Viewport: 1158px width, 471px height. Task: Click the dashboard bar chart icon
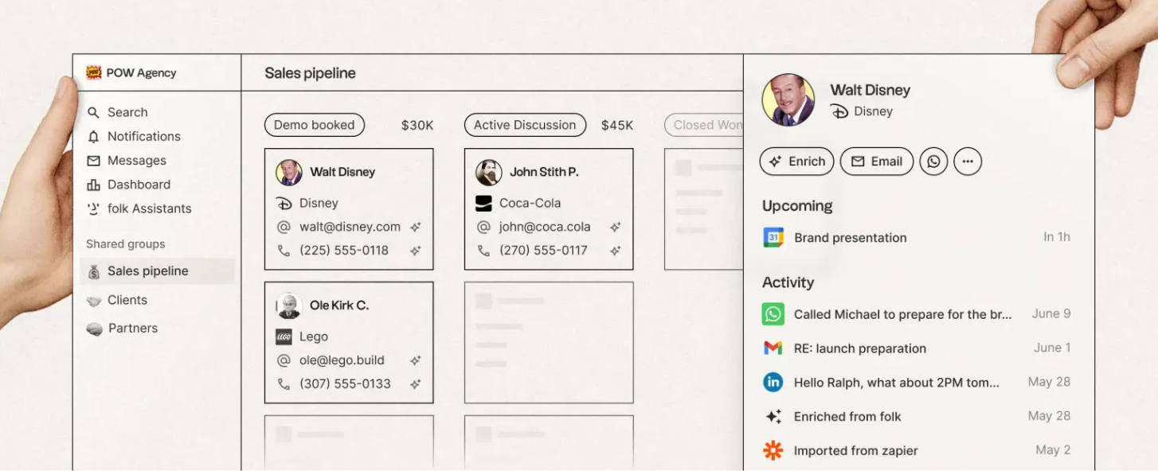click(93, 185)
